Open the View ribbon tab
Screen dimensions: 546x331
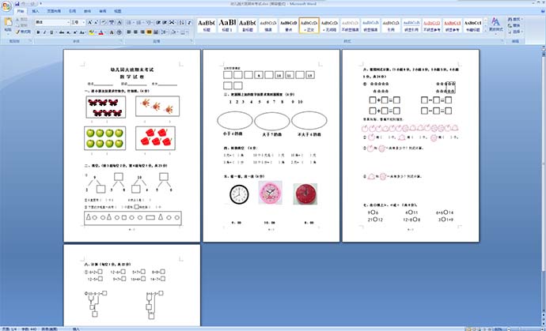[x=118, y=11]
